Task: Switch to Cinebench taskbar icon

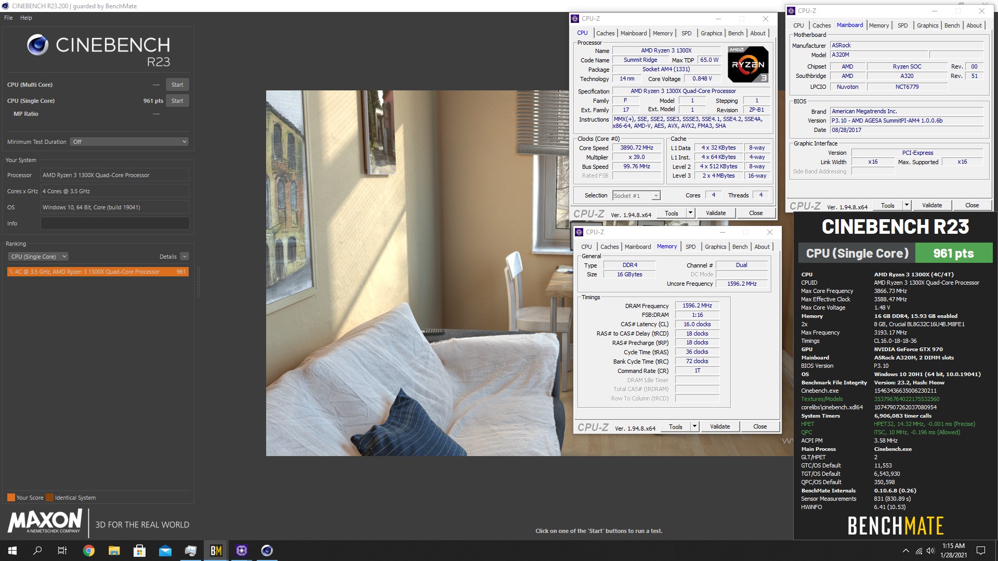Action: coord(267,551)
